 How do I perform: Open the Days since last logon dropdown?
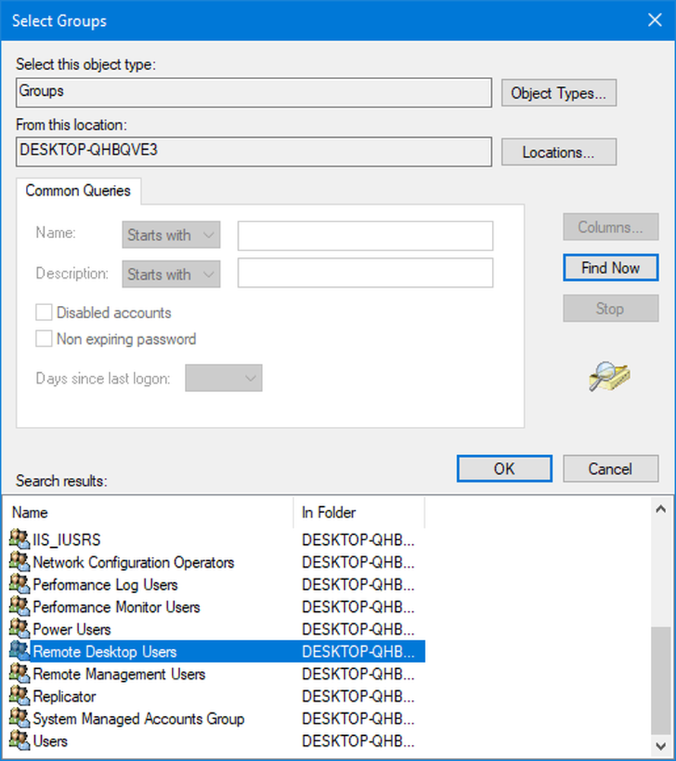[x=224, y=378]
